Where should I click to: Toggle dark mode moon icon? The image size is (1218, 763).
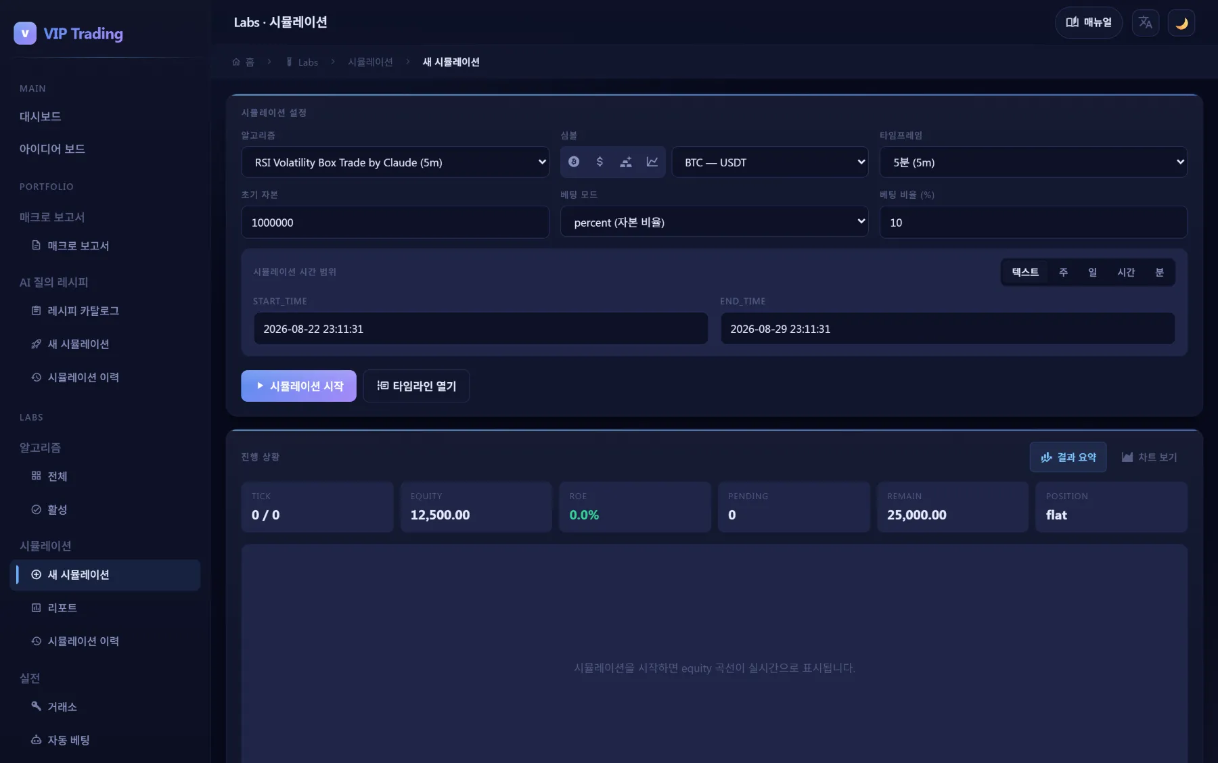(1181, 22)
